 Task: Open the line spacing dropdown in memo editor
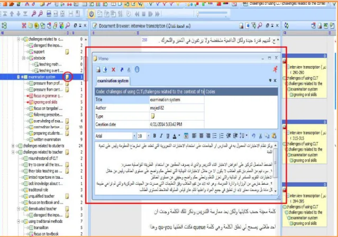(x=246, y=135)
